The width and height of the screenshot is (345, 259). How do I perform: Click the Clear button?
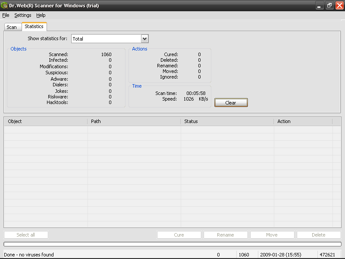(x=231, y=102)
